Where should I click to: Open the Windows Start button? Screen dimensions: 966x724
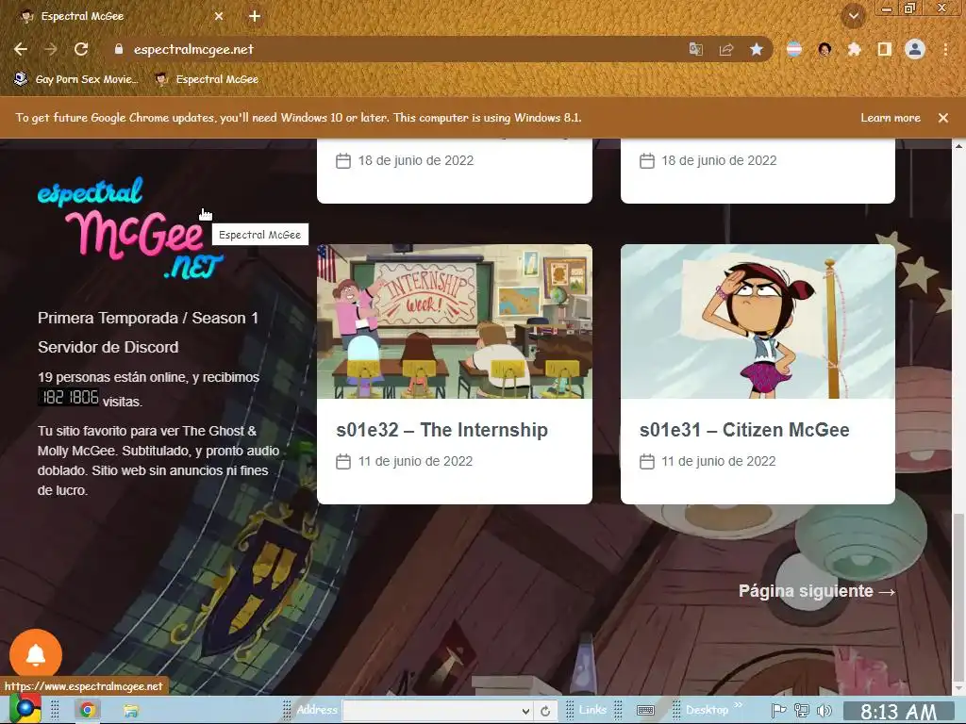[x=25, y=710]
